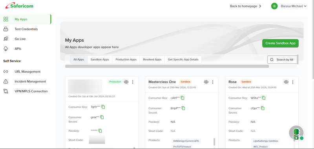
Task: Click the My Apps grid icon
Action: (x=6, y=19)
